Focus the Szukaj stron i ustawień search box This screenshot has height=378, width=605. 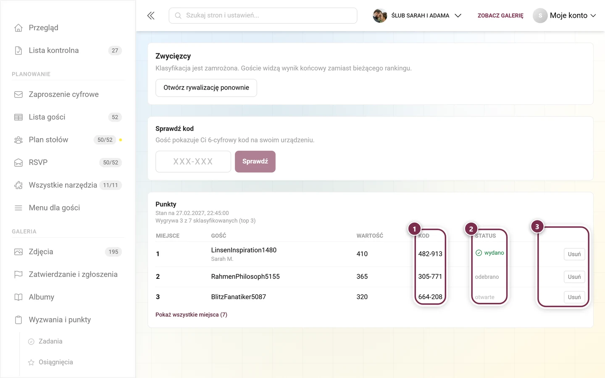(263, 16)
